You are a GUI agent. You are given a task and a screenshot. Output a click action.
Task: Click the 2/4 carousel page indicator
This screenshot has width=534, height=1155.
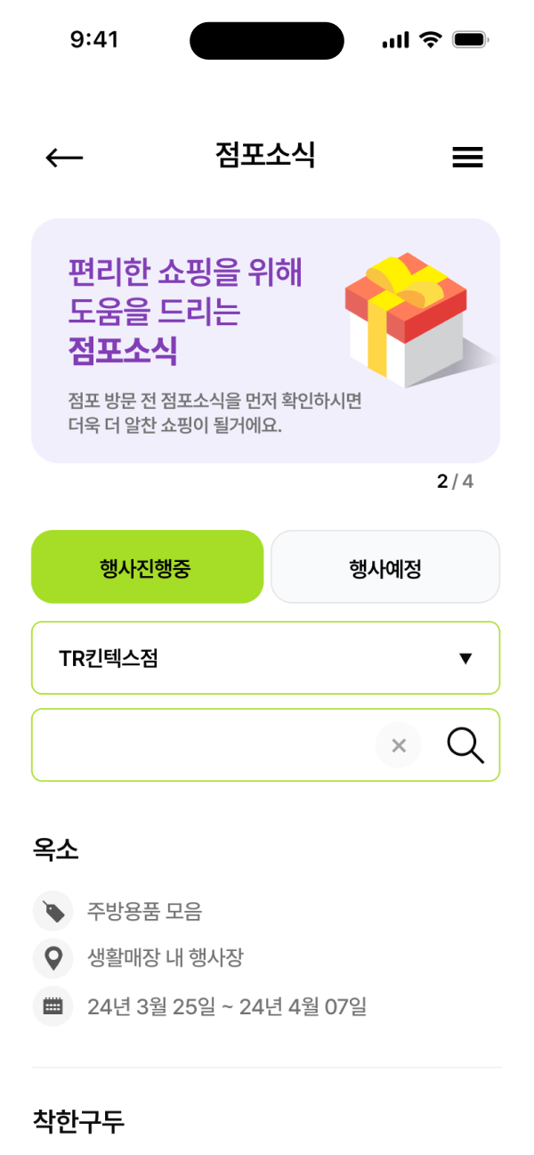pyautogui.click(x=456, y=479)
